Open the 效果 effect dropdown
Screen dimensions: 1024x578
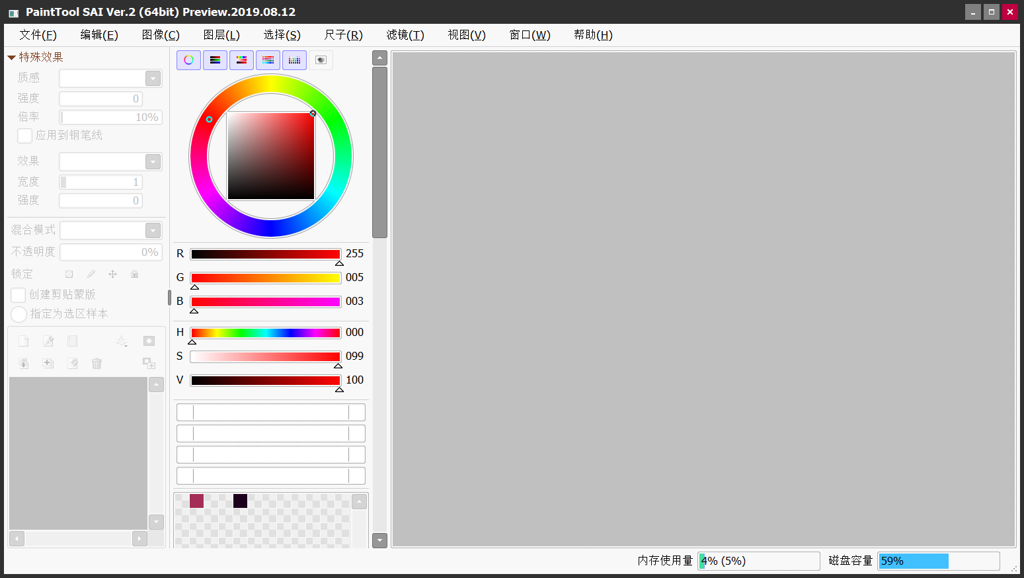click(x=153, y=162)
